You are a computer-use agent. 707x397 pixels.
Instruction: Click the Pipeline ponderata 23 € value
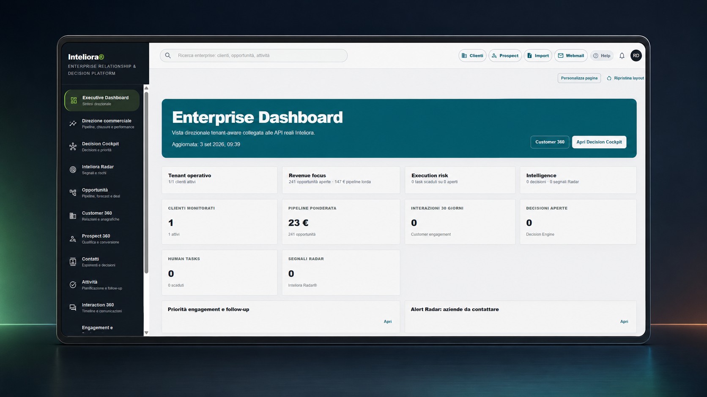[298, 223]
